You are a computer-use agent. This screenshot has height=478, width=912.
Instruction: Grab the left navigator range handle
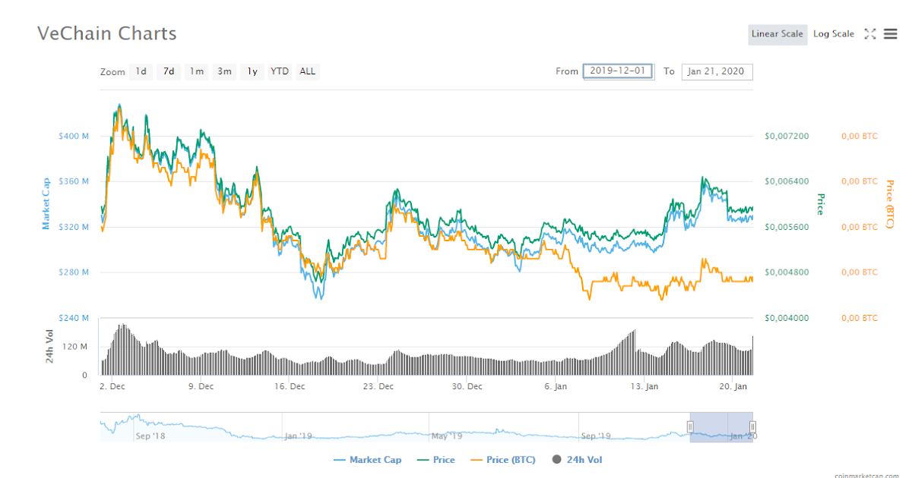point(690,427)
